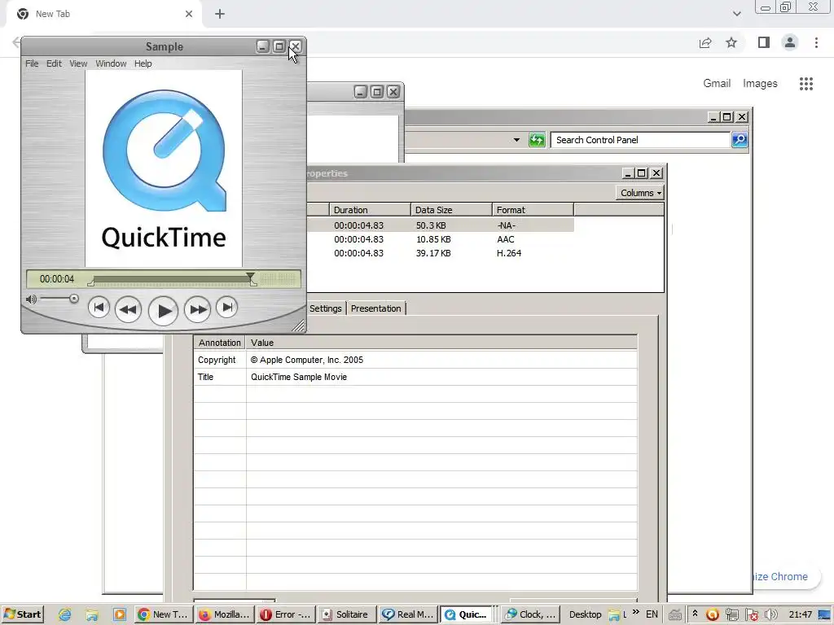Switch to the Mozilla Firefox taskbar button

[x=225, y=614]
